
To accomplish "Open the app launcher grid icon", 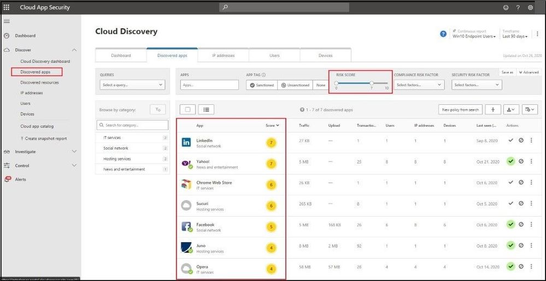I will pyautogui.click(x=7, y=7).
